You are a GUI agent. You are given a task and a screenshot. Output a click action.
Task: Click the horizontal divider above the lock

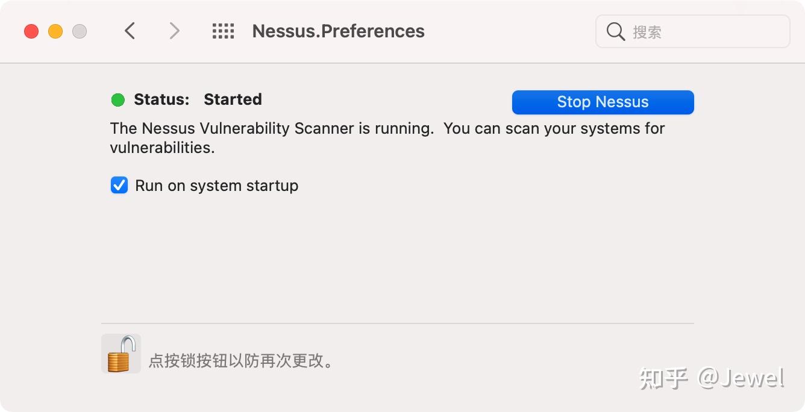coord(398,323)
